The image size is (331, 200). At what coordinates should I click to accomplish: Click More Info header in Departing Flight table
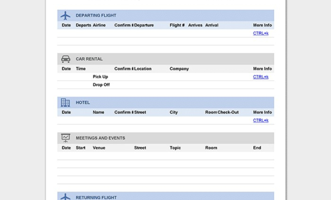click(x=262, y=25)
